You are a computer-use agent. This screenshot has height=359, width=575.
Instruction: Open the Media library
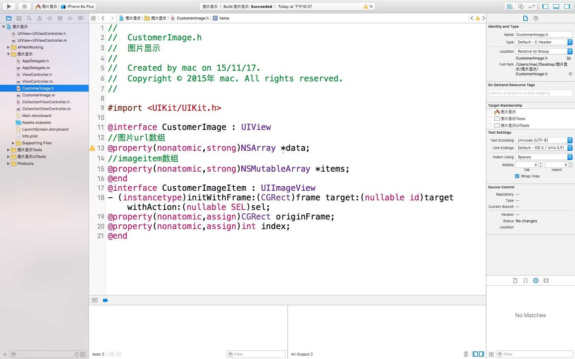546,280
